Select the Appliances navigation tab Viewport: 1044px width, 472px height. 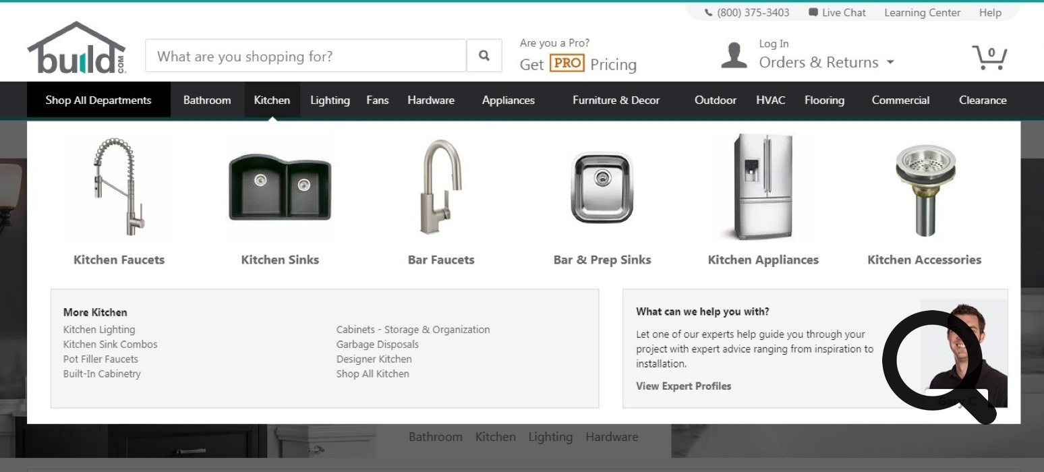(508, 100)
